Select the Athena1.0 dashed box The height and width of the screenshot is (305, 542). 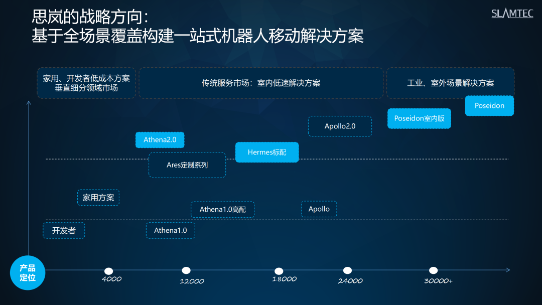pyautogui.click(x=170, y=230)
